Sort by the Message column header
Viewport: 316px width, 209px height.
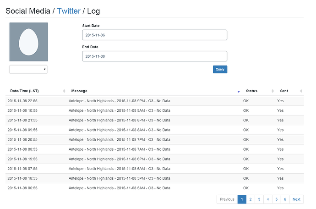(x=79, y=91)
